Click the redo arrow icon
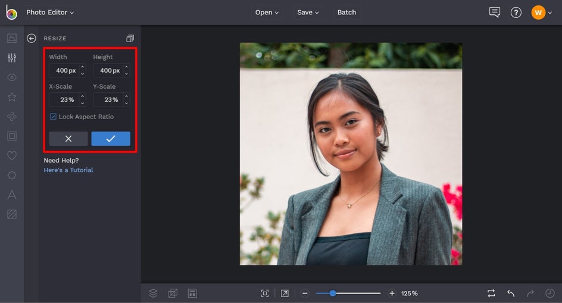The width and height of the screenshot is (562, 303). (530, 293)
